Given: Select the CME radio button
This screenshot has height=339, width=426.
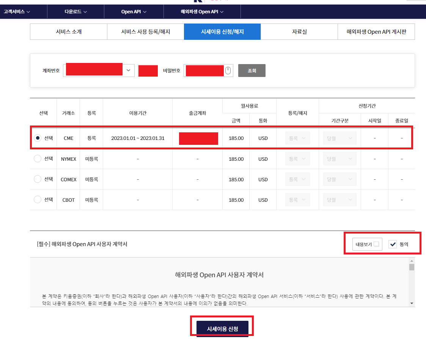Looking at the screenshot, I should coord(38,138).
